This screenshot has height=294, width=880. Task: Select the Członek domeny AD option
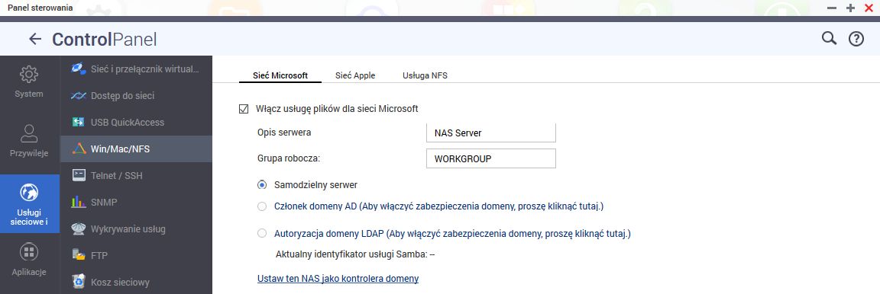(261, 206)
